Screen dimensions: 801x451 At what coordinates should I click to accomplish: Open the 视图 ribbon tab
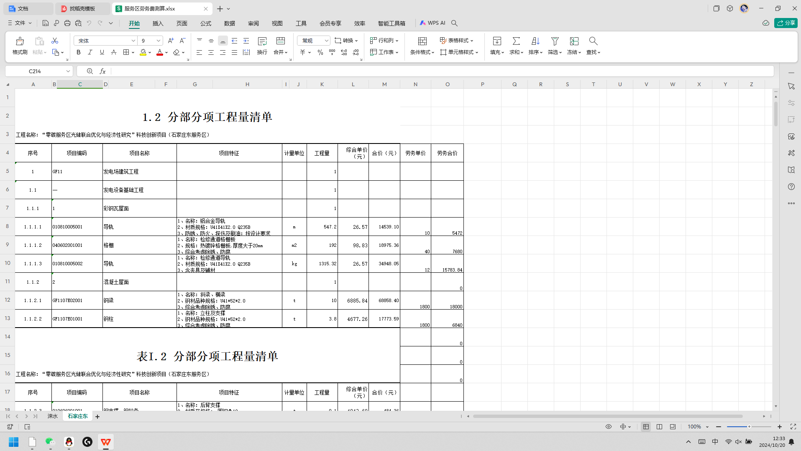pyautogui.click(x=277, y=23)
